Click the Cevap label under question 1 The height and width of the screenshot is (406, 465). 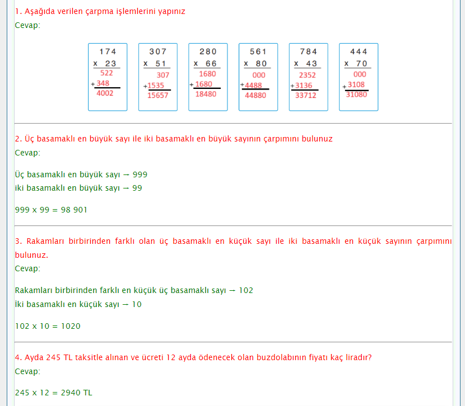coord(27,25)
